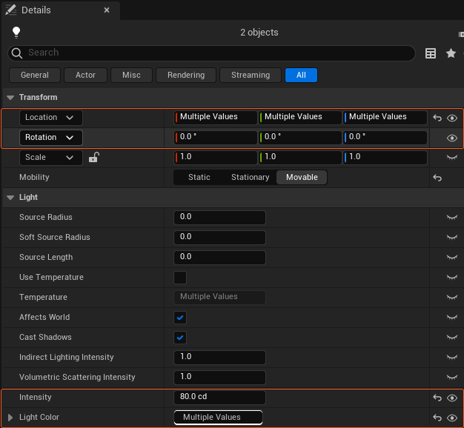Viewport: 464px width, 428px height.
Task: Set Mobility to Static
Action: click(199, 178)
